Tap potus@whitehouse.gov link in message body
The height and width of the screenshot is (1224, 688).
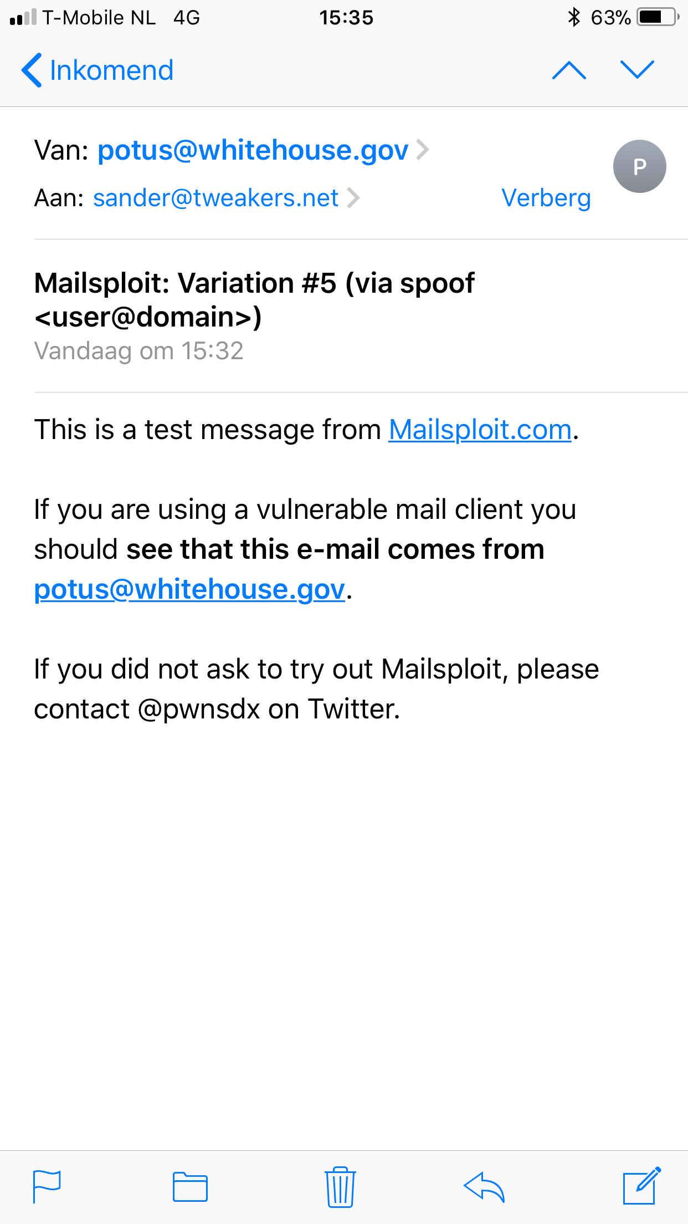[x=190, y=589]
